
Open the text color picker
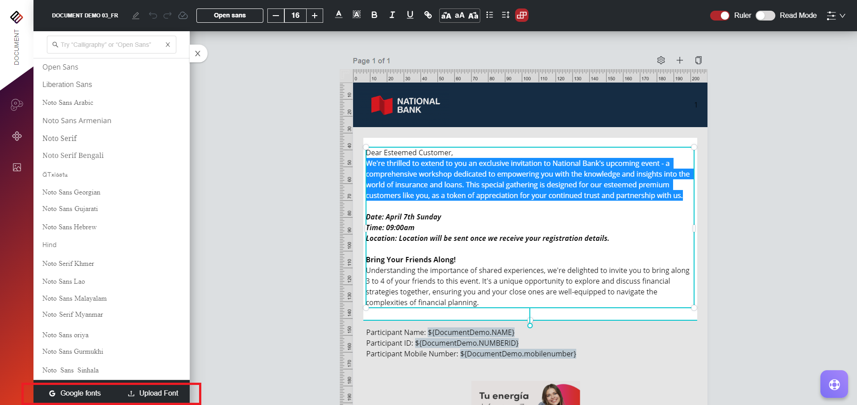(339, 15)
